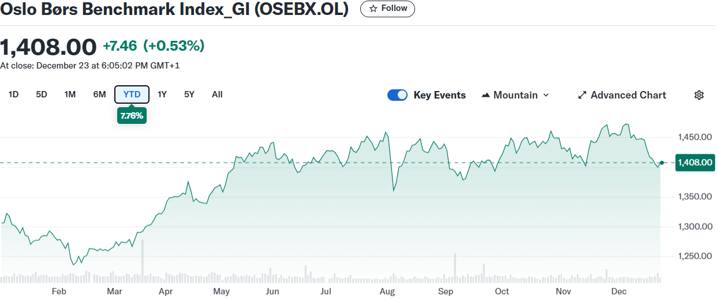Select the 1D time range

pyautogui.click(x=13, y=94)
